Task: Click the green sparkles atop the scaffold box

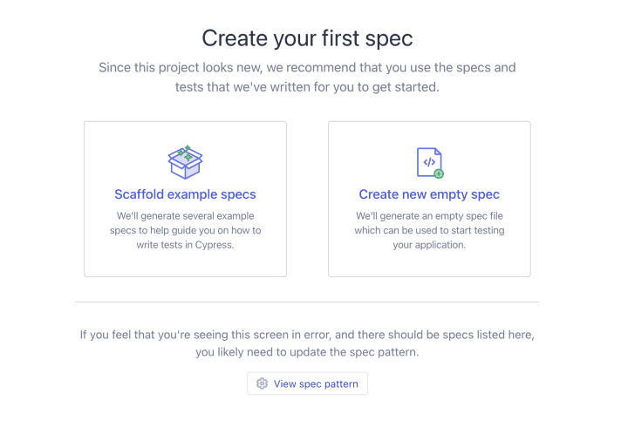Action: point(185,152)
